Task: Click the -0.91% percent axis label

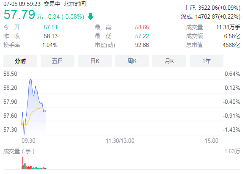Action: click(x=231, y=116)
